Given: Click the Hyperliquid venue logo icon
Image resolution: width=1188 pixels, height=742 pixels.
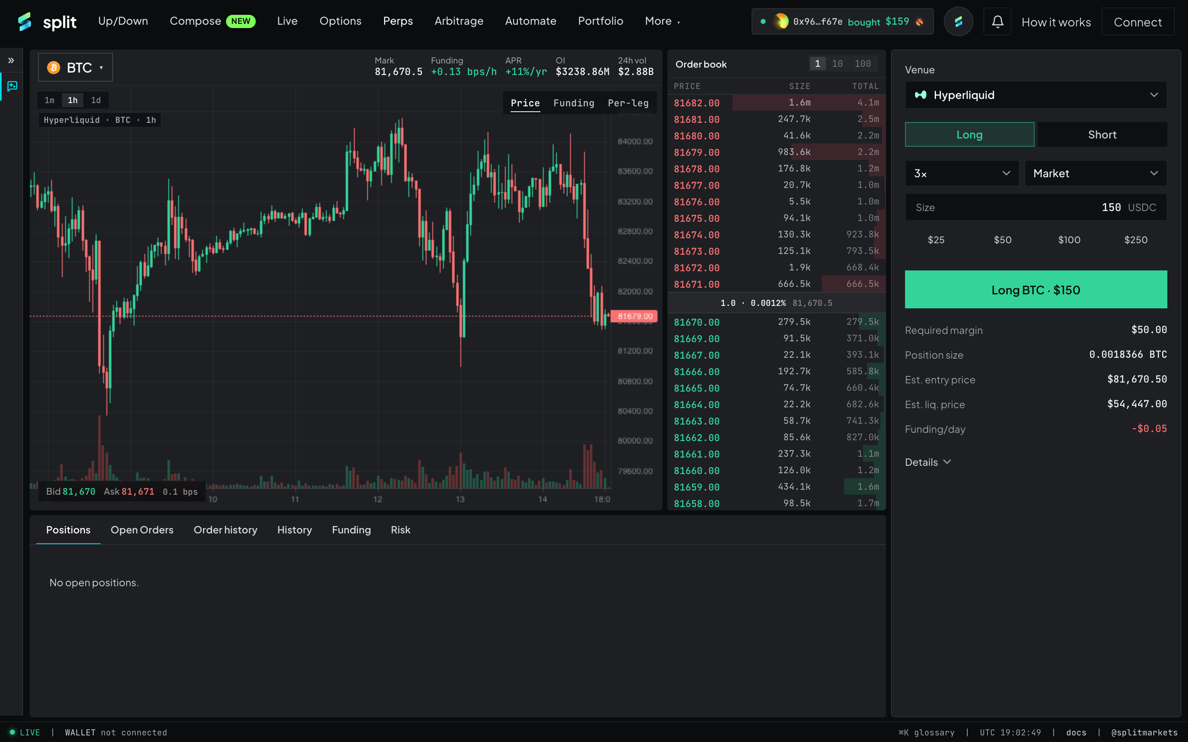Looking at the screenshot, I should (x=920, y=95).
